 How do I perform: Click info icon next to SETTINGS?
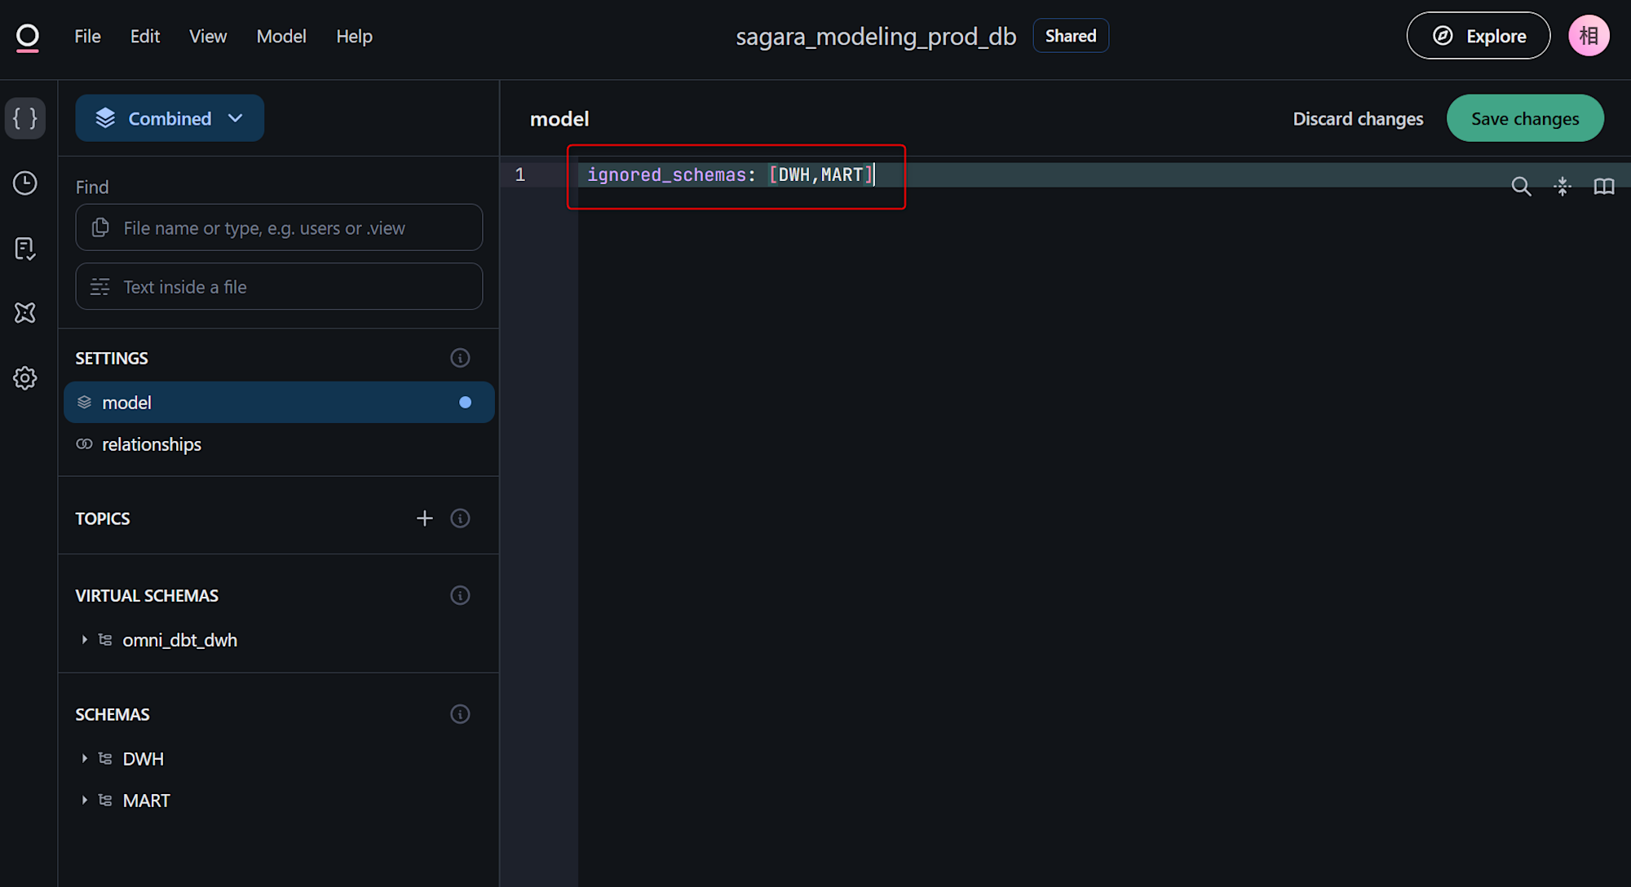tap(460, 358)
